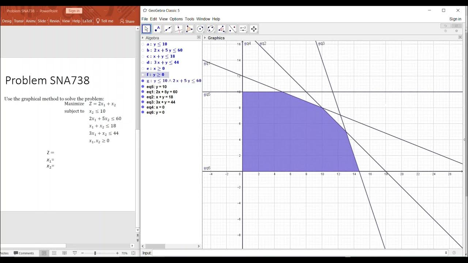Select the Ellipse conic tool
Image resolution: width=468 pixels, height=263 pixels.
pyautogui.click(x=211, y=29)
